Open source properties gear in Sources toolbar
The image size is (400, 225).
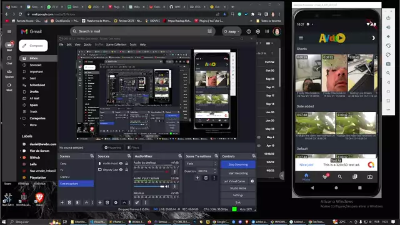click(x=116, y=202)
